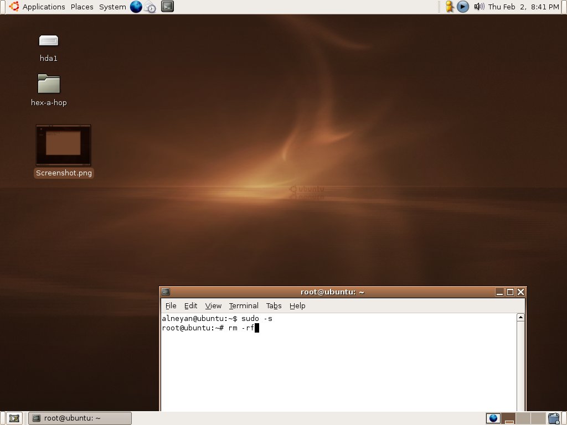
Task: Launch the Evolution mail icon in panel
Action: (151, 7)
